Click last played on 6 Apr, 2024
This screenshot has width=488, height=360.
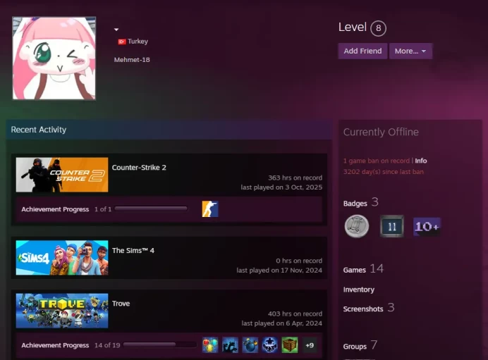281,323
